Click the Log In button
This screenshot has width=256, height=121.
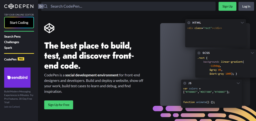tap(246, 6)
